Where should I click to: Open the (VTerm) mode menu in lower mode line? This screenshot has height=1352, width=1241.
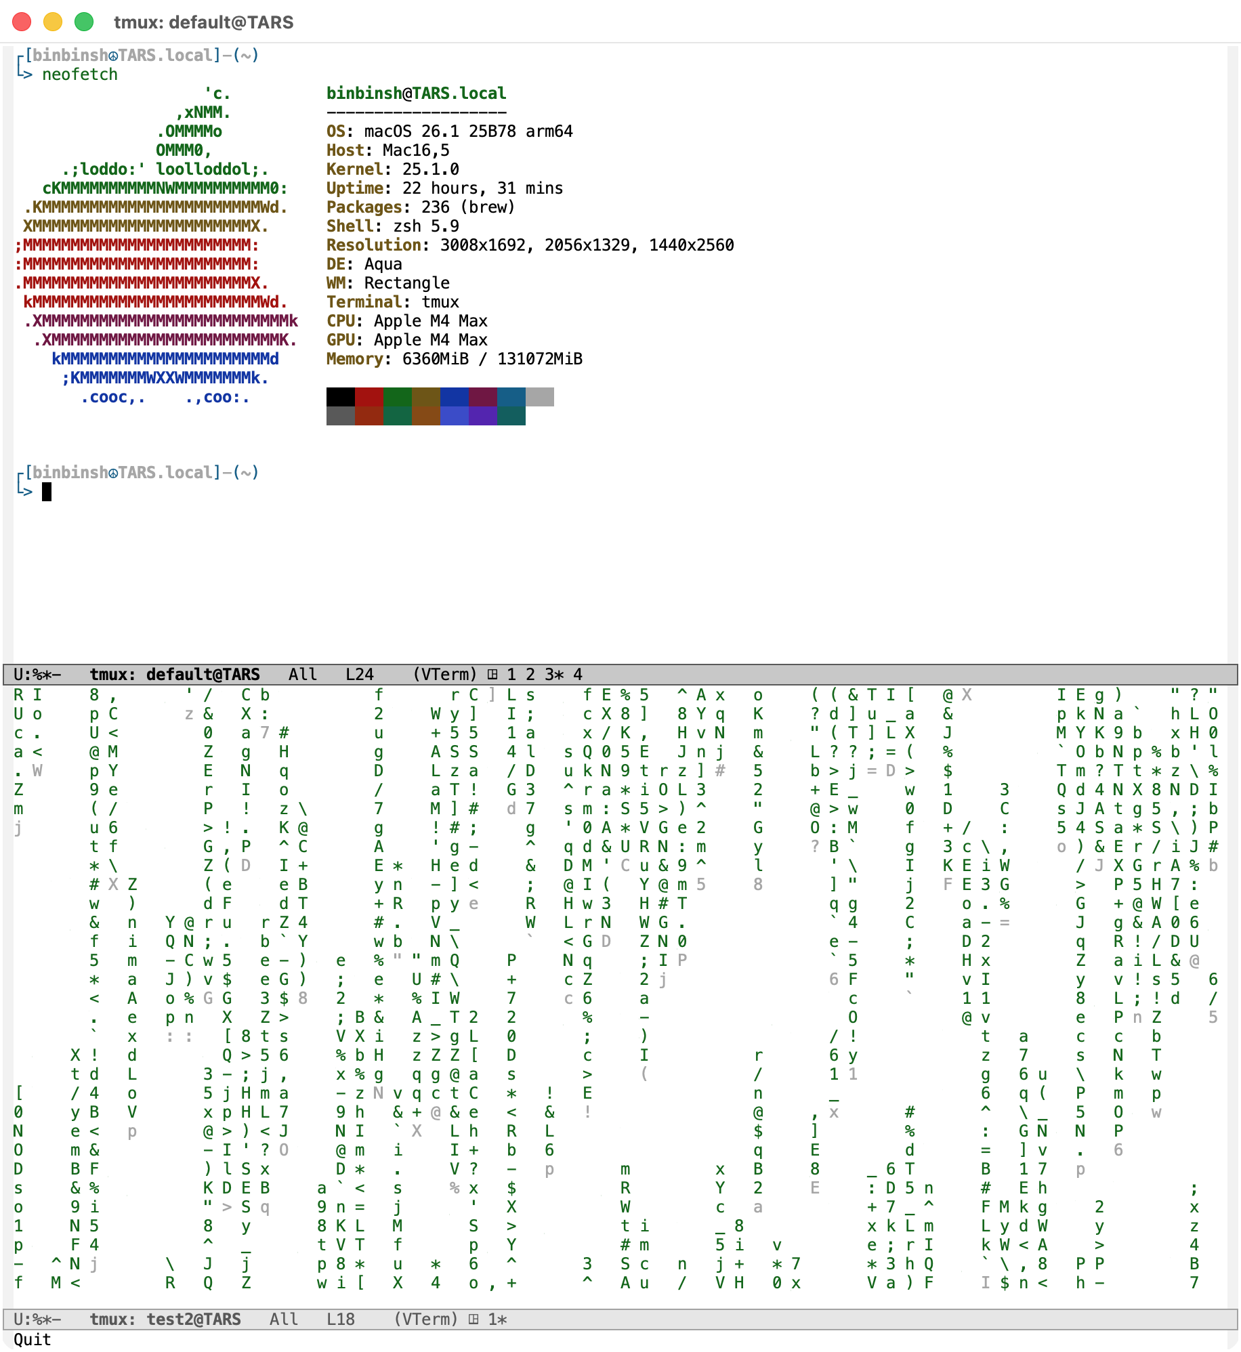click(426, 1319)
